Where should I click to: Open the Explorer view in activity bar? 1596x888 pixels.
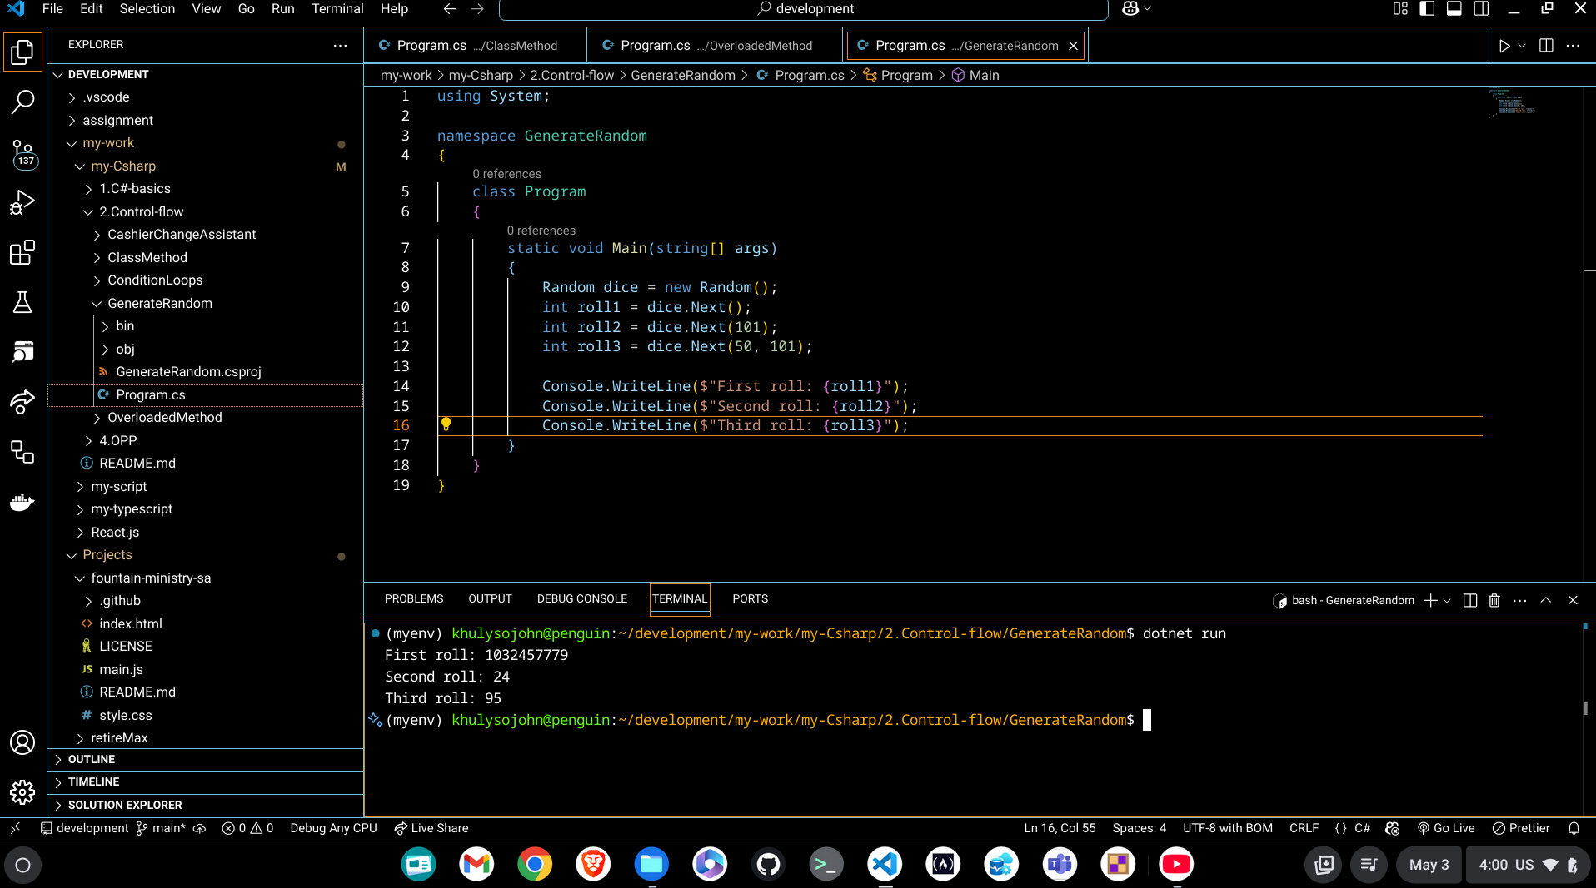pyautogui.click(x=22, y=52)
